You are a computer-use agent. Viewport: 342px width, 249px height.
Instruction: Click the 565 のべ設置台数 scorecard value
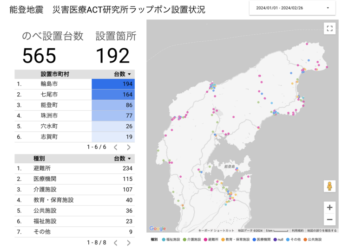(39, 56)
